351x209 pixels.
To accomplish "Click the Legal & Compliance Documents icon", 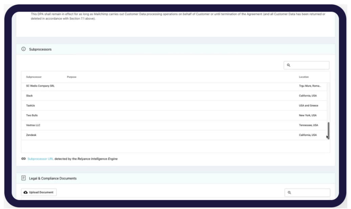I will click(x=23, y=178).
